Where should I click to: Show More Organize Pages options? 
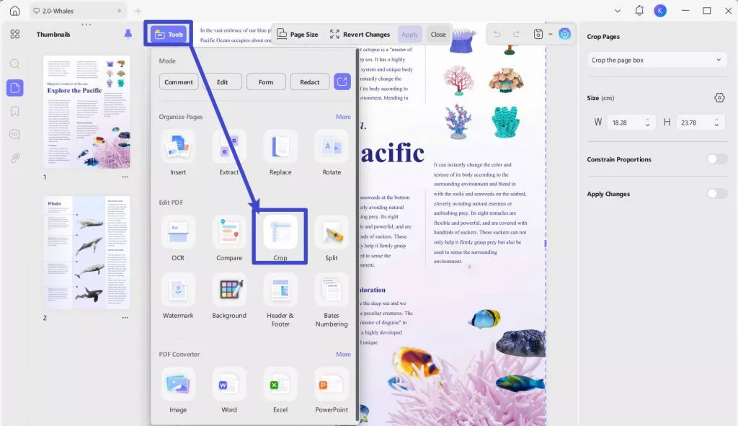[343, 117]
